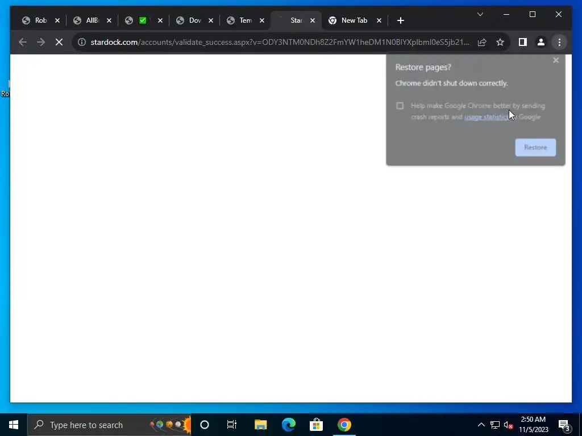Show hidden system tray icons
The width and height of the screenshot is (582, 436).
coord(481,425)
